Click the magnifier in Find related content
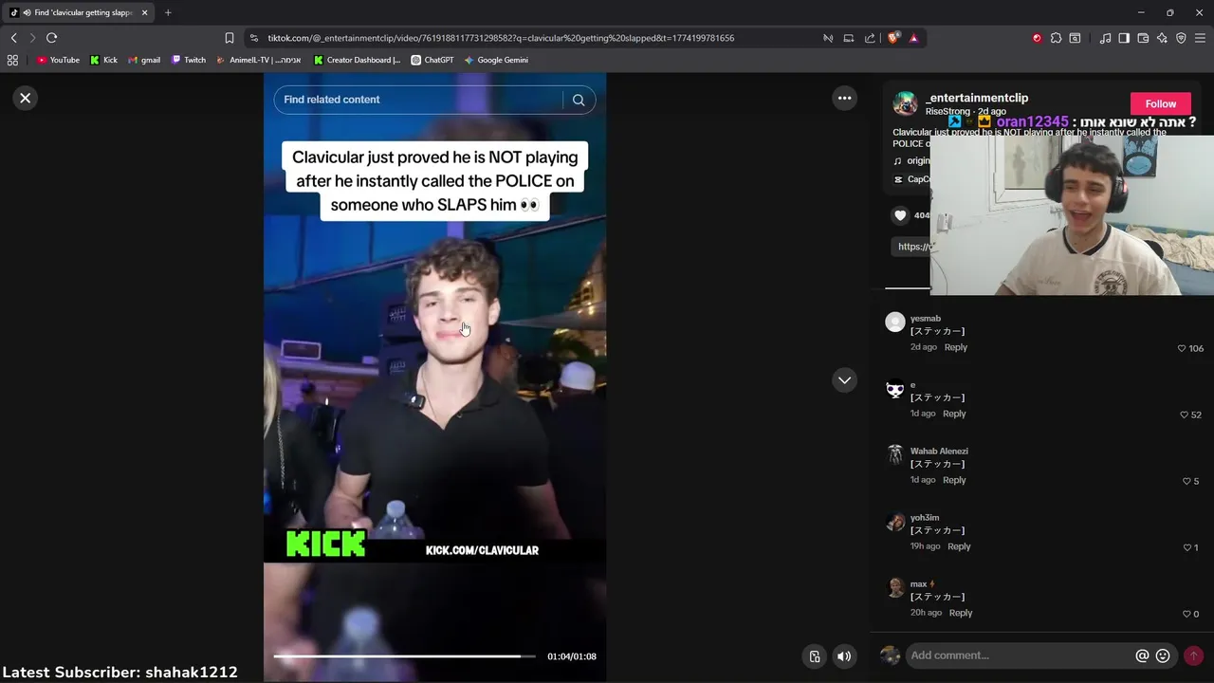The image size is (1214, 683). pos(579,100)
